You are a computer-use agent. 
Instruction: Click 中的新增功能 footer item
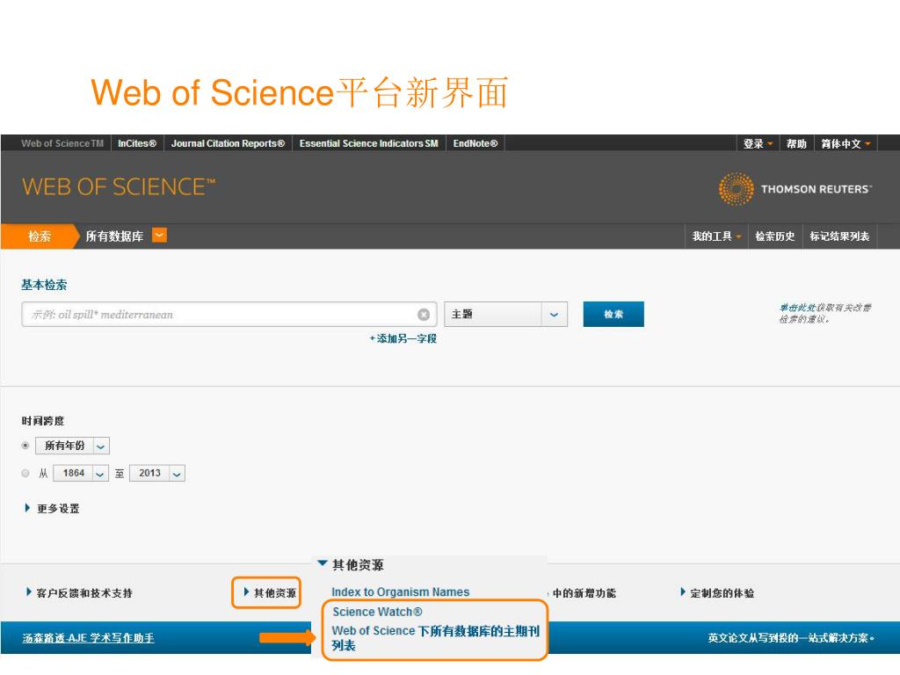(584, 593)
